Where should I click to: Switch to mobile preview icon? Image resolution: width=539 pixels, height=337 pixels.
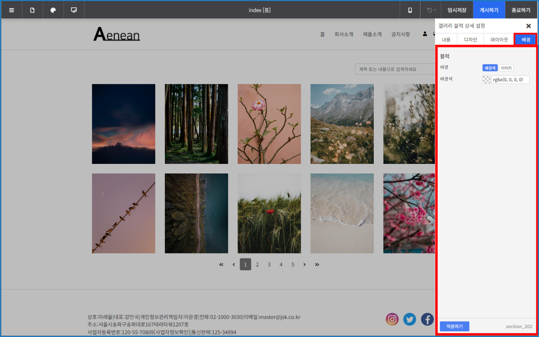pyautogui.click(x=410, y=10)
